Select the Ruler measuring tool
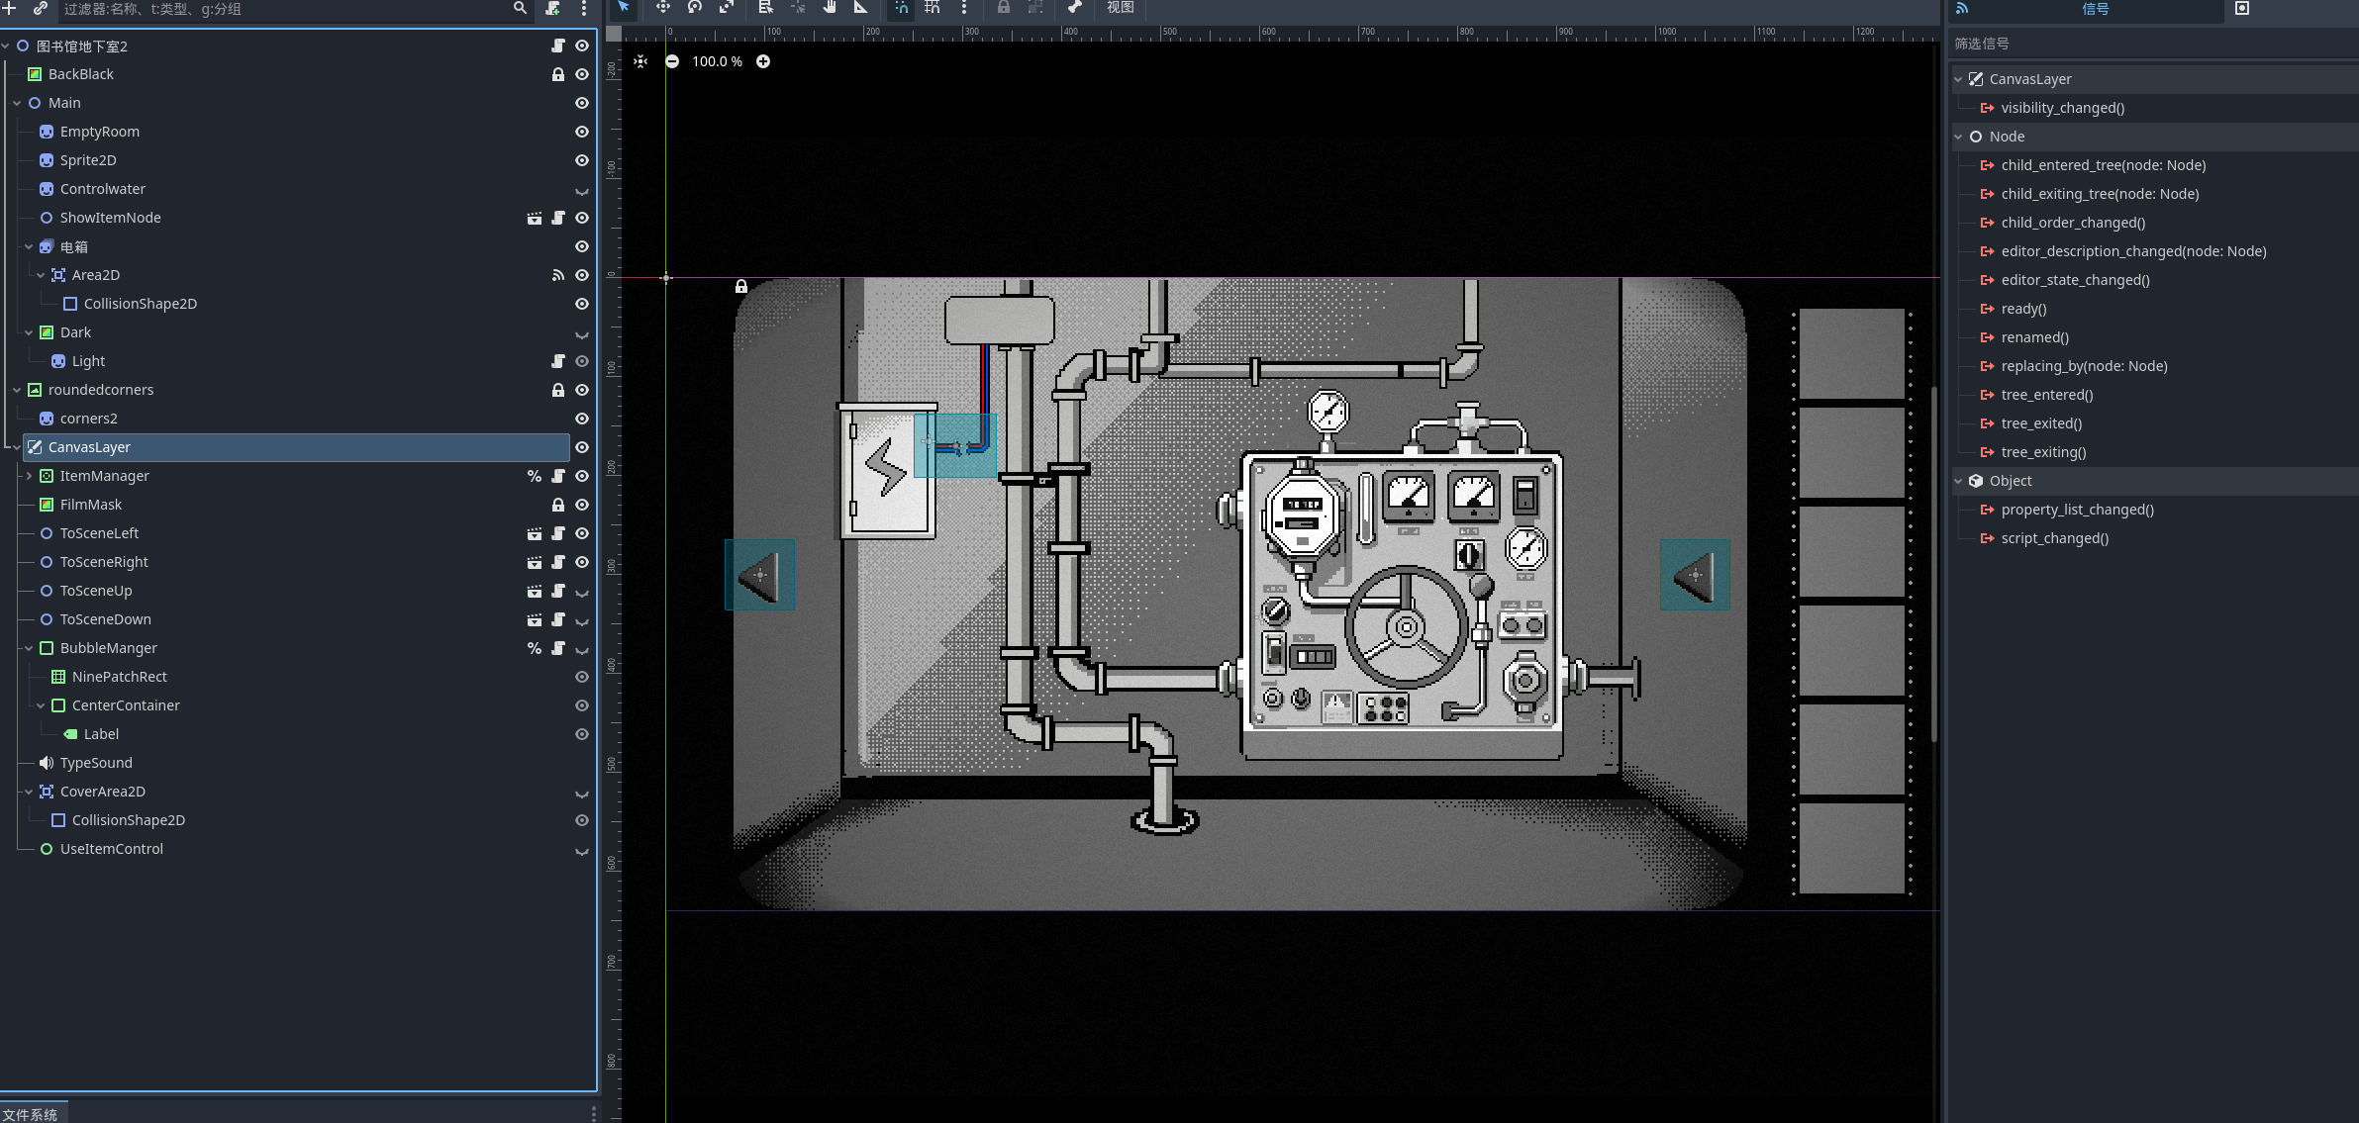 (861, 7)
